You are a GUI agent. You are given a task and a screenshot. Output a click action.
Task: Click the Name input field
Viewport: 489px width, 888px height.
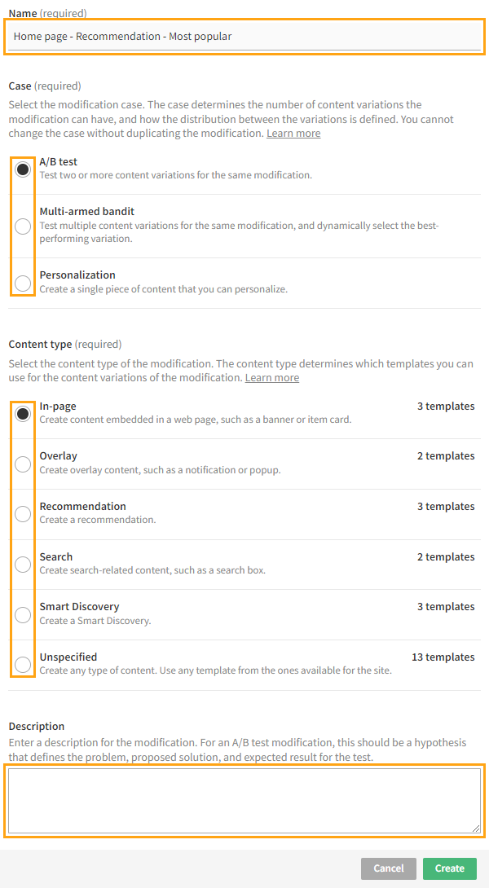coord(244,37)
